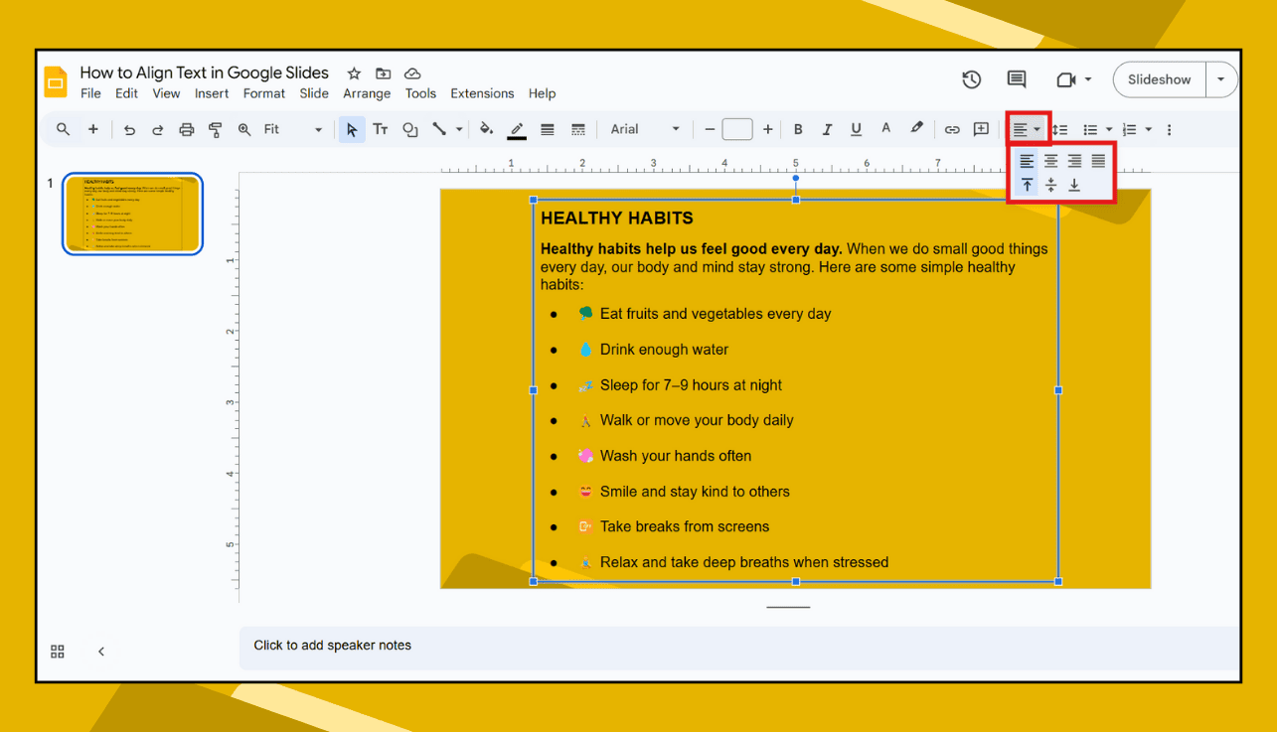Viewport: 1277px width, 732px height.
Task: Open the Format menu
Action: click(x=263, y=93)
